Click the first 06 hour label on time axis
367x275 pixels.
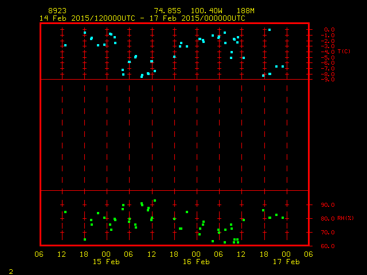pos(40,254)
